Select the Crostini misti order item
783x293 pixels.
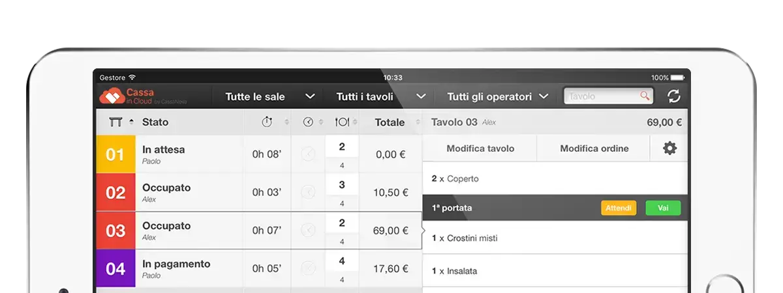pos(555,238)
